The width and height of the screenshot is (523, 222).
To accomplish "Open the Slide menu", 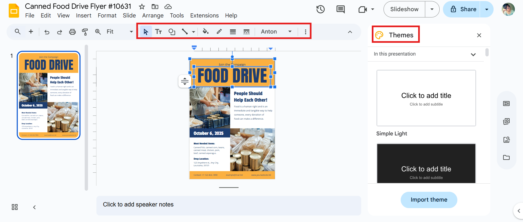I will tap(129, 16).
